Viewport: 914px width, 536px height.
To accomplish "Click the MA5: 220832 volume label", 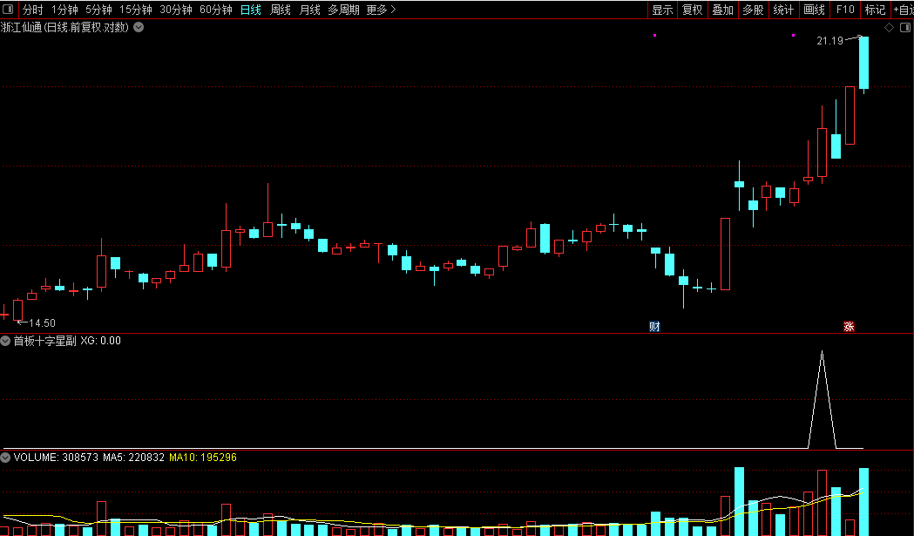I will pos(133,458).
